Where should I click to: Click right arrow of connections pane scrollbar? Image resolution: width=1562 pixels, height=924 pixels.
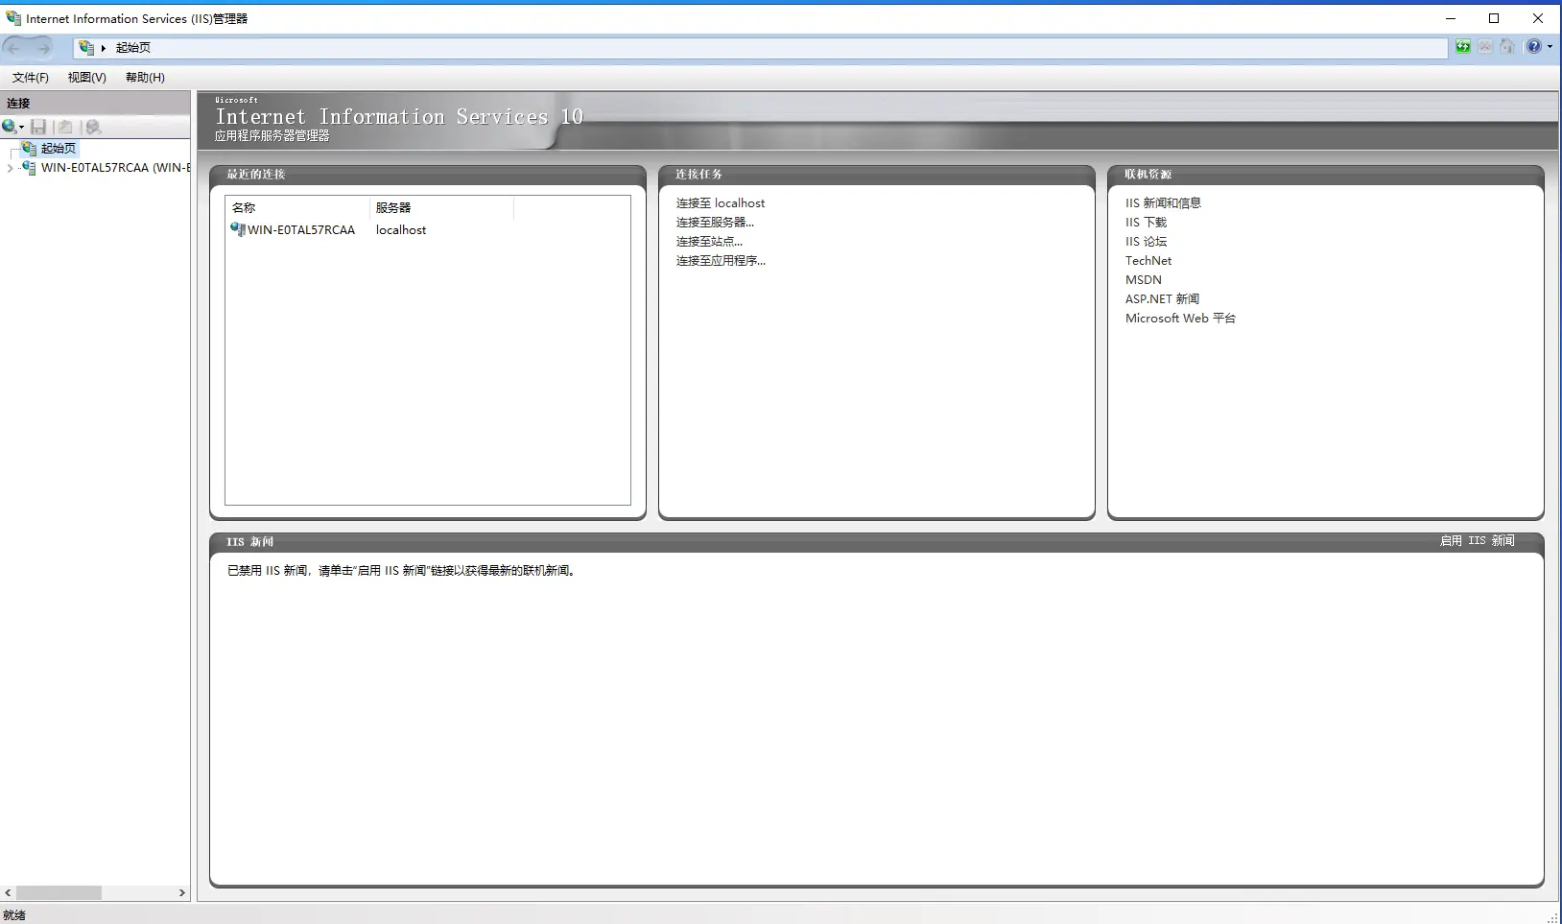pos(182,892)
